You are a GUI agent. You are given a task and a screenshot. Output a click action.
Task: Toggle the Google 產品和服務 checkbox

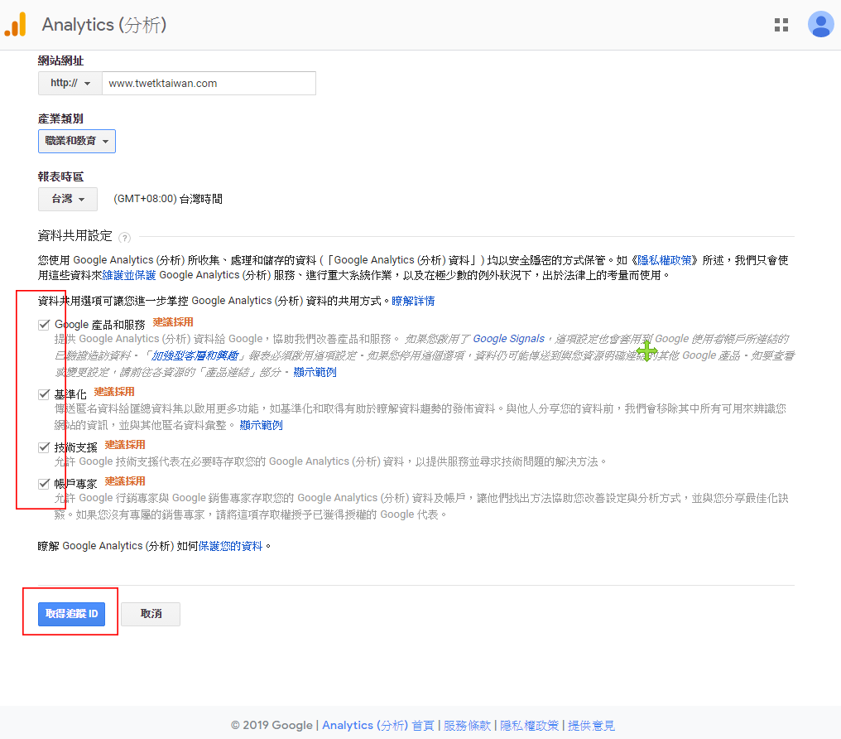[x=44, y=325]
